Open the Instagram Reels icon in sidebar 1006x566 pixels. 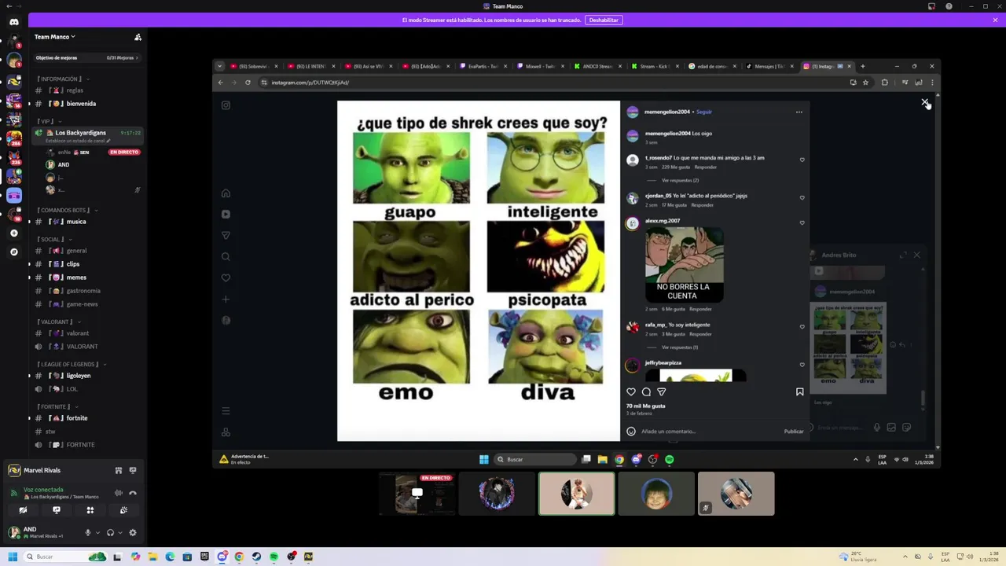click(x=226, y=214)
